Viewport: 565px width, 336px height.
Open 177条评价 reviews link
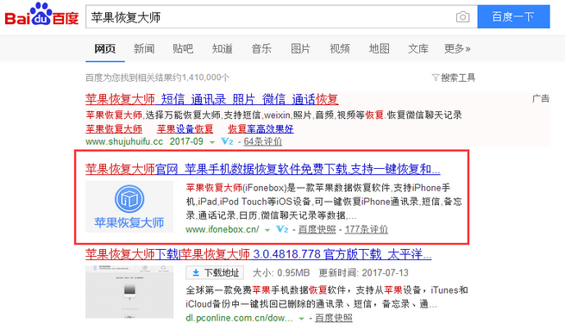(366, 229)
